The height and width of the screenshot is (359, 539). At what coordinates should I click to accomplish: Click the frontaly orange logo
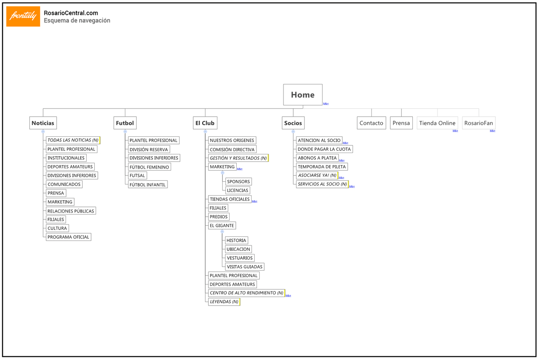click(x=23, y=17)
